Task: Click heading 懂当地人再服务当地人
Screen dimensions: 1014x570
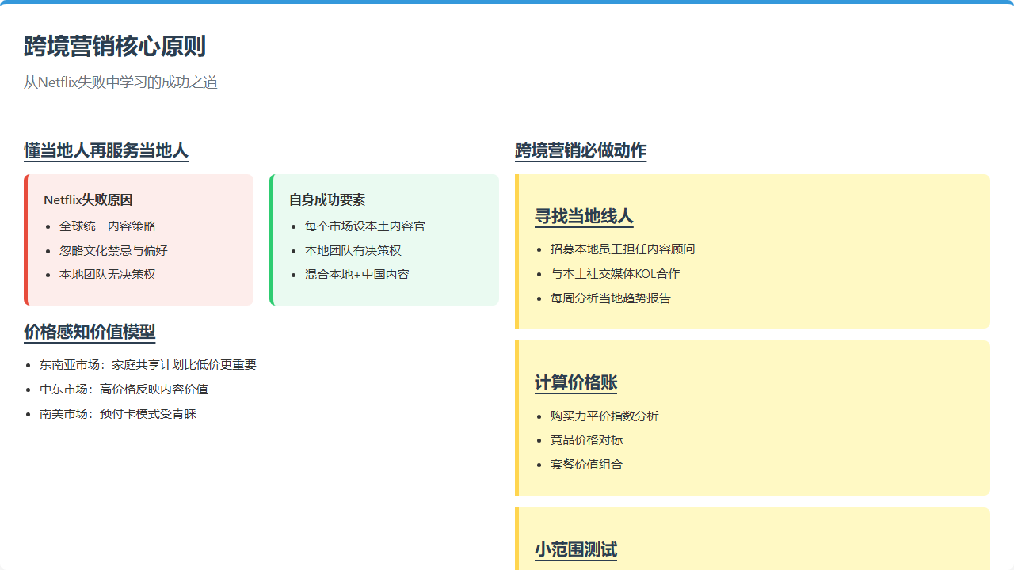Action: 106,150
